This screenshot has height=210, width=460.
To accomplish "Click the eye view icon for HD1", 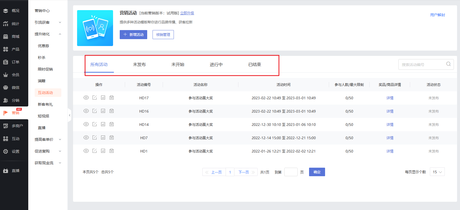I will (86, 151).
